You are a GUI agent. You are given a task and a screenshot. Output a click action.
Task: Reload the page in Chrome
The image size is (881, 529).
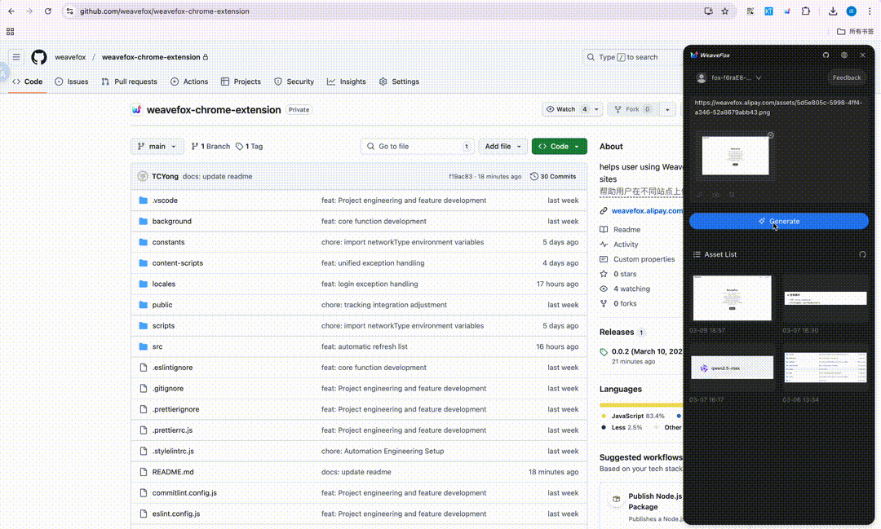coord(48,11)
